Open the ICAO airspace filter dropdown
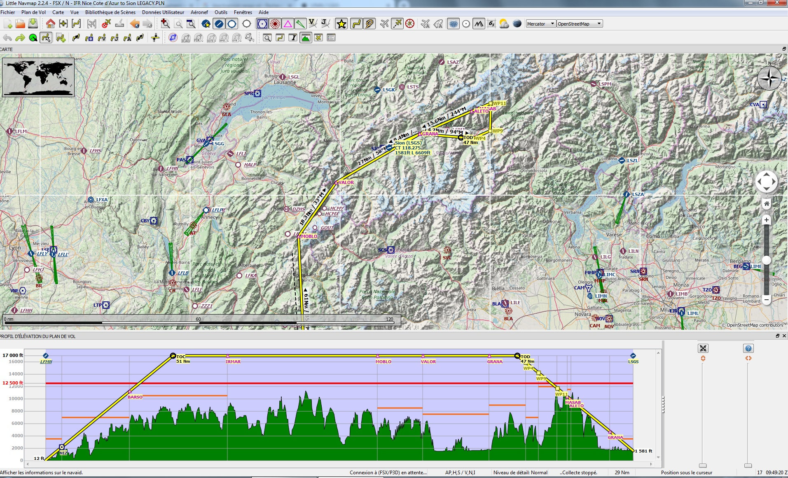 (186, 38)
